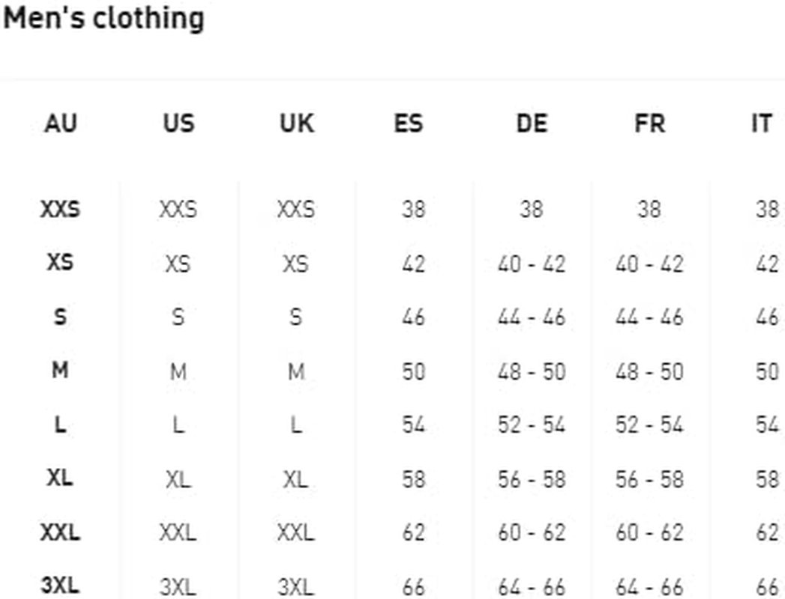This screenshot has height=599, width=785.
Task: Select the DE column header
Action: pyautogui.click(x=532, y=123)
